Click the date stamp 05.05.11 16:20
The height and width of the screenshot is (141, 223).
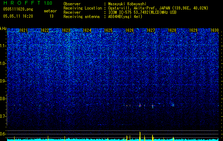[18, 16]
